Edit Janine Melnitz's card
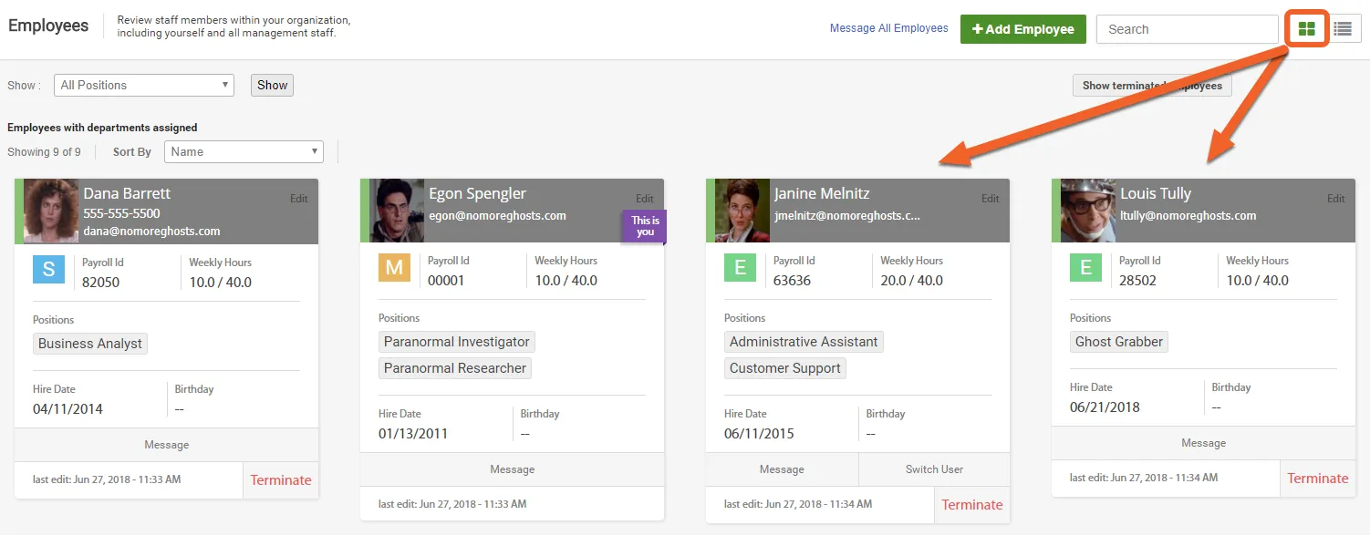This screenshot has height=546, width=1370. pyautogui.click(x=991, y=198)
